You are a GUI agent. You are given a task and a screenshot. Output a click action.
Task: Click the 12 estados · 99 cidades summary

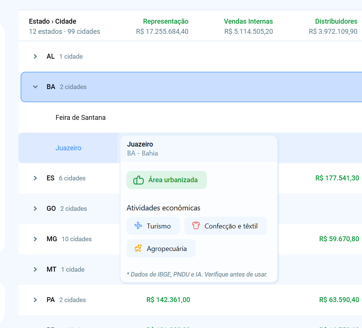[65, 32]
